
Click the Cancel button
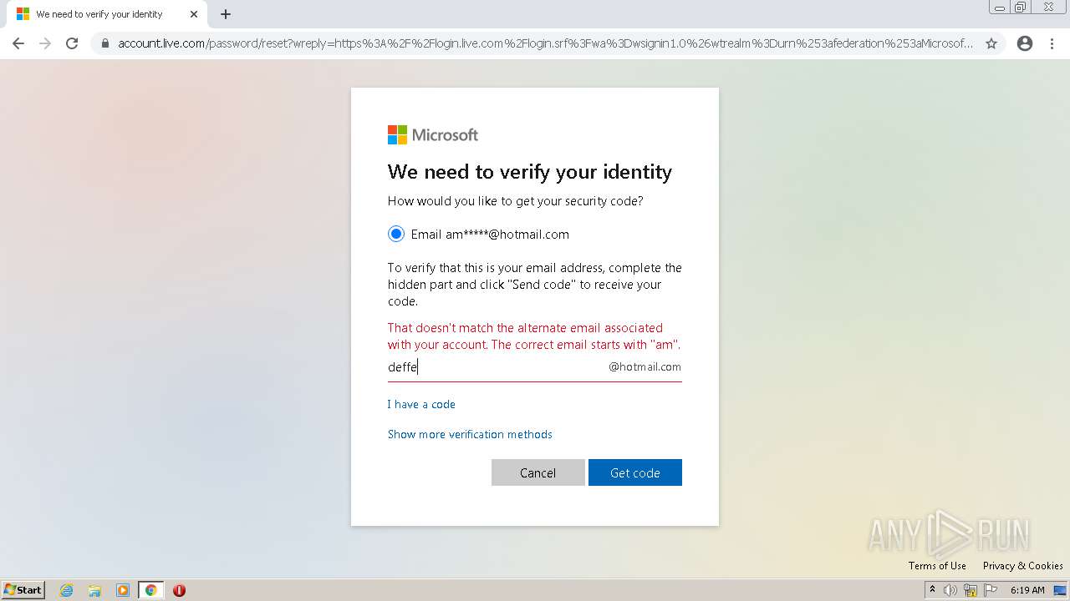point(538,472)
